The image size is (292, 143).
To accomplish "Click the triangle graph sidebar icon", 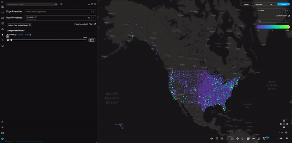I will pyautogui.click(x=3, y=40).
